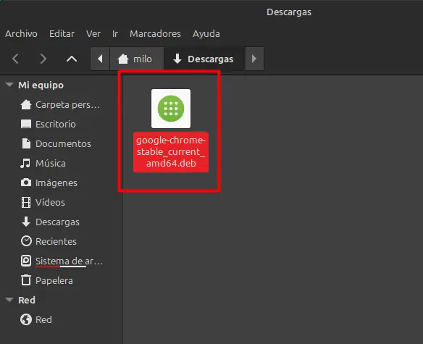Open Papelera in the sidebar

[x=54, y=280]
